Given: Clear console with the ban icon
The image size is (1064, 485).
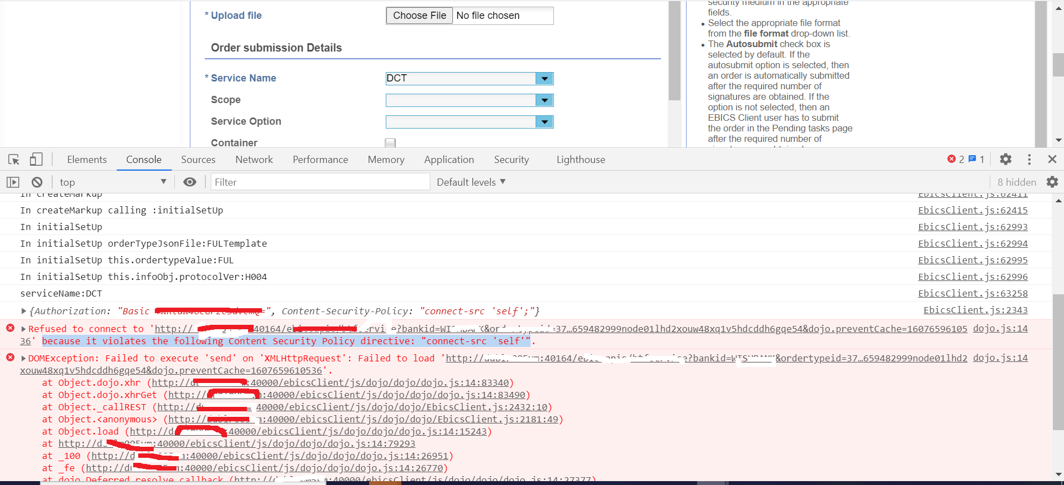Looking at the screenshot, I should [37, 182].
